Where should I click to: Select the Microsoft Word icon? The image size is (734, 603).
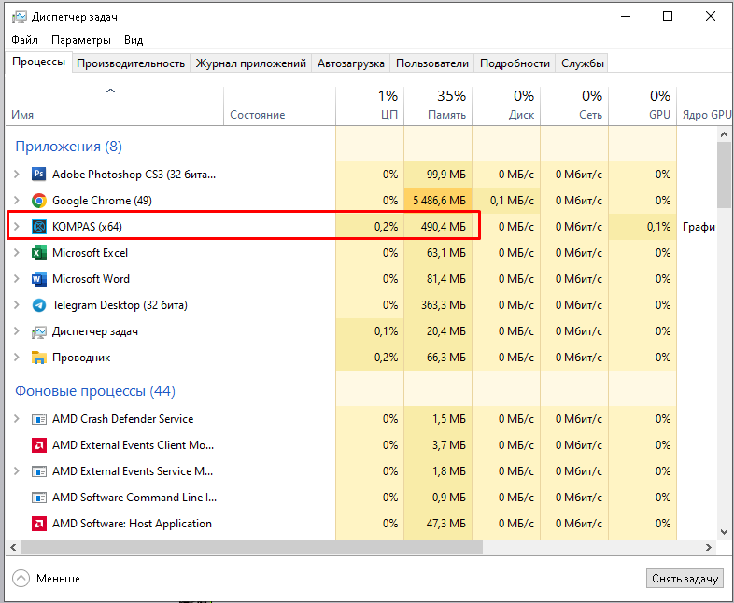click(39, 279)
